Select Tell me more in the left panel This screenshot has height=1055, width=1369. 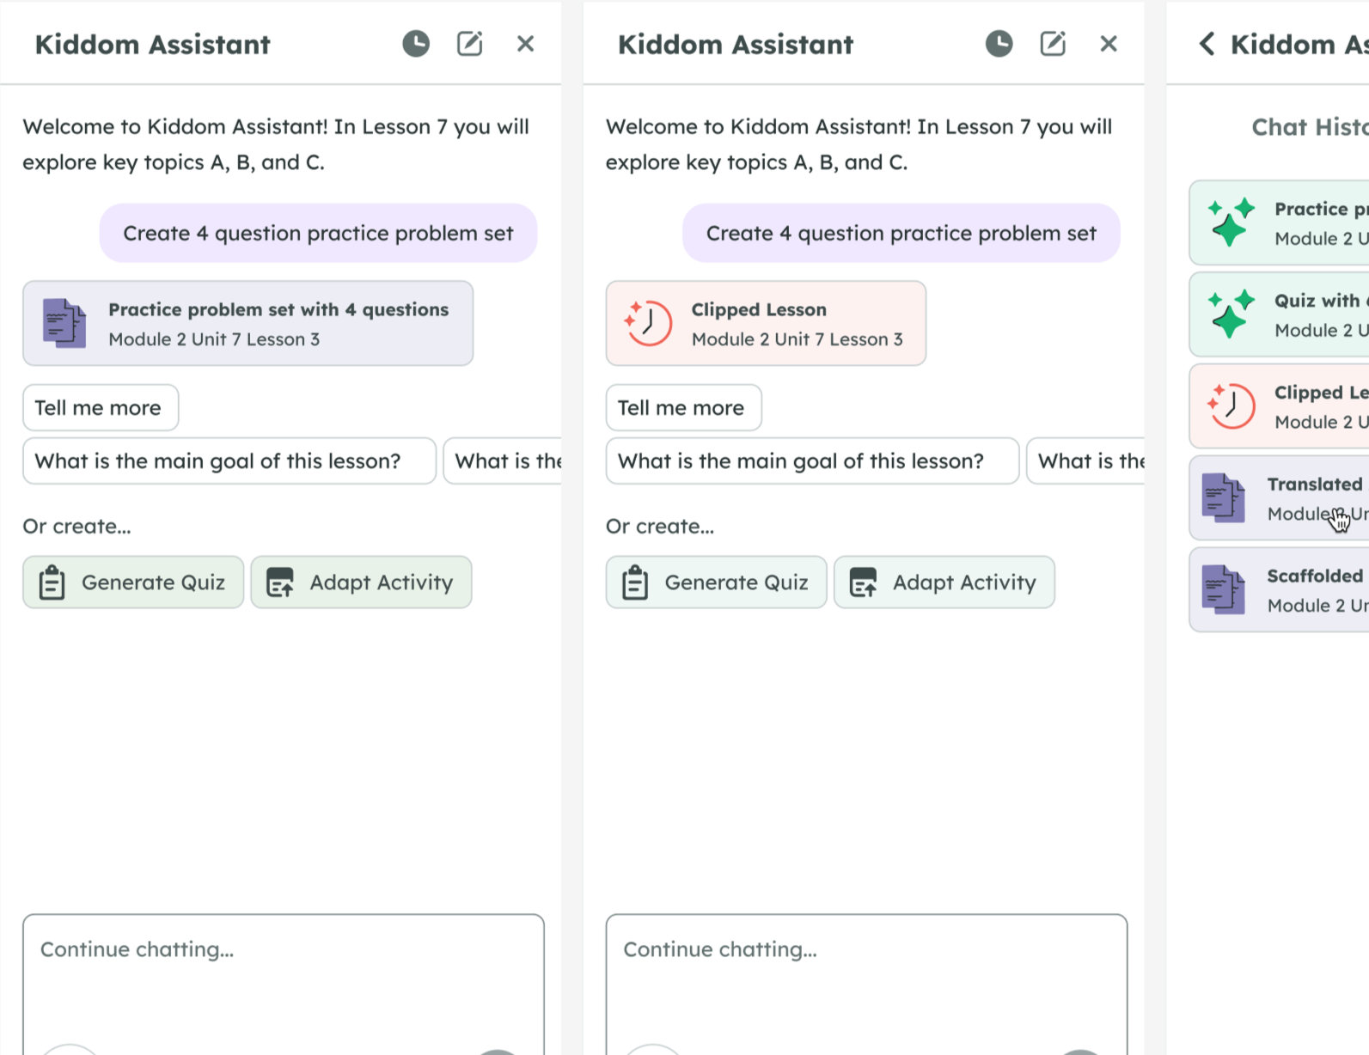tap(101, 407)
